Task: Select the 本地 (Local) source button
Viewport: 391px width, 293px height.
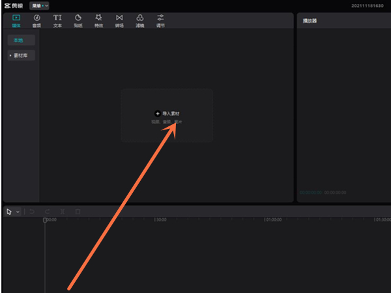Action: (x=22, y=40)
